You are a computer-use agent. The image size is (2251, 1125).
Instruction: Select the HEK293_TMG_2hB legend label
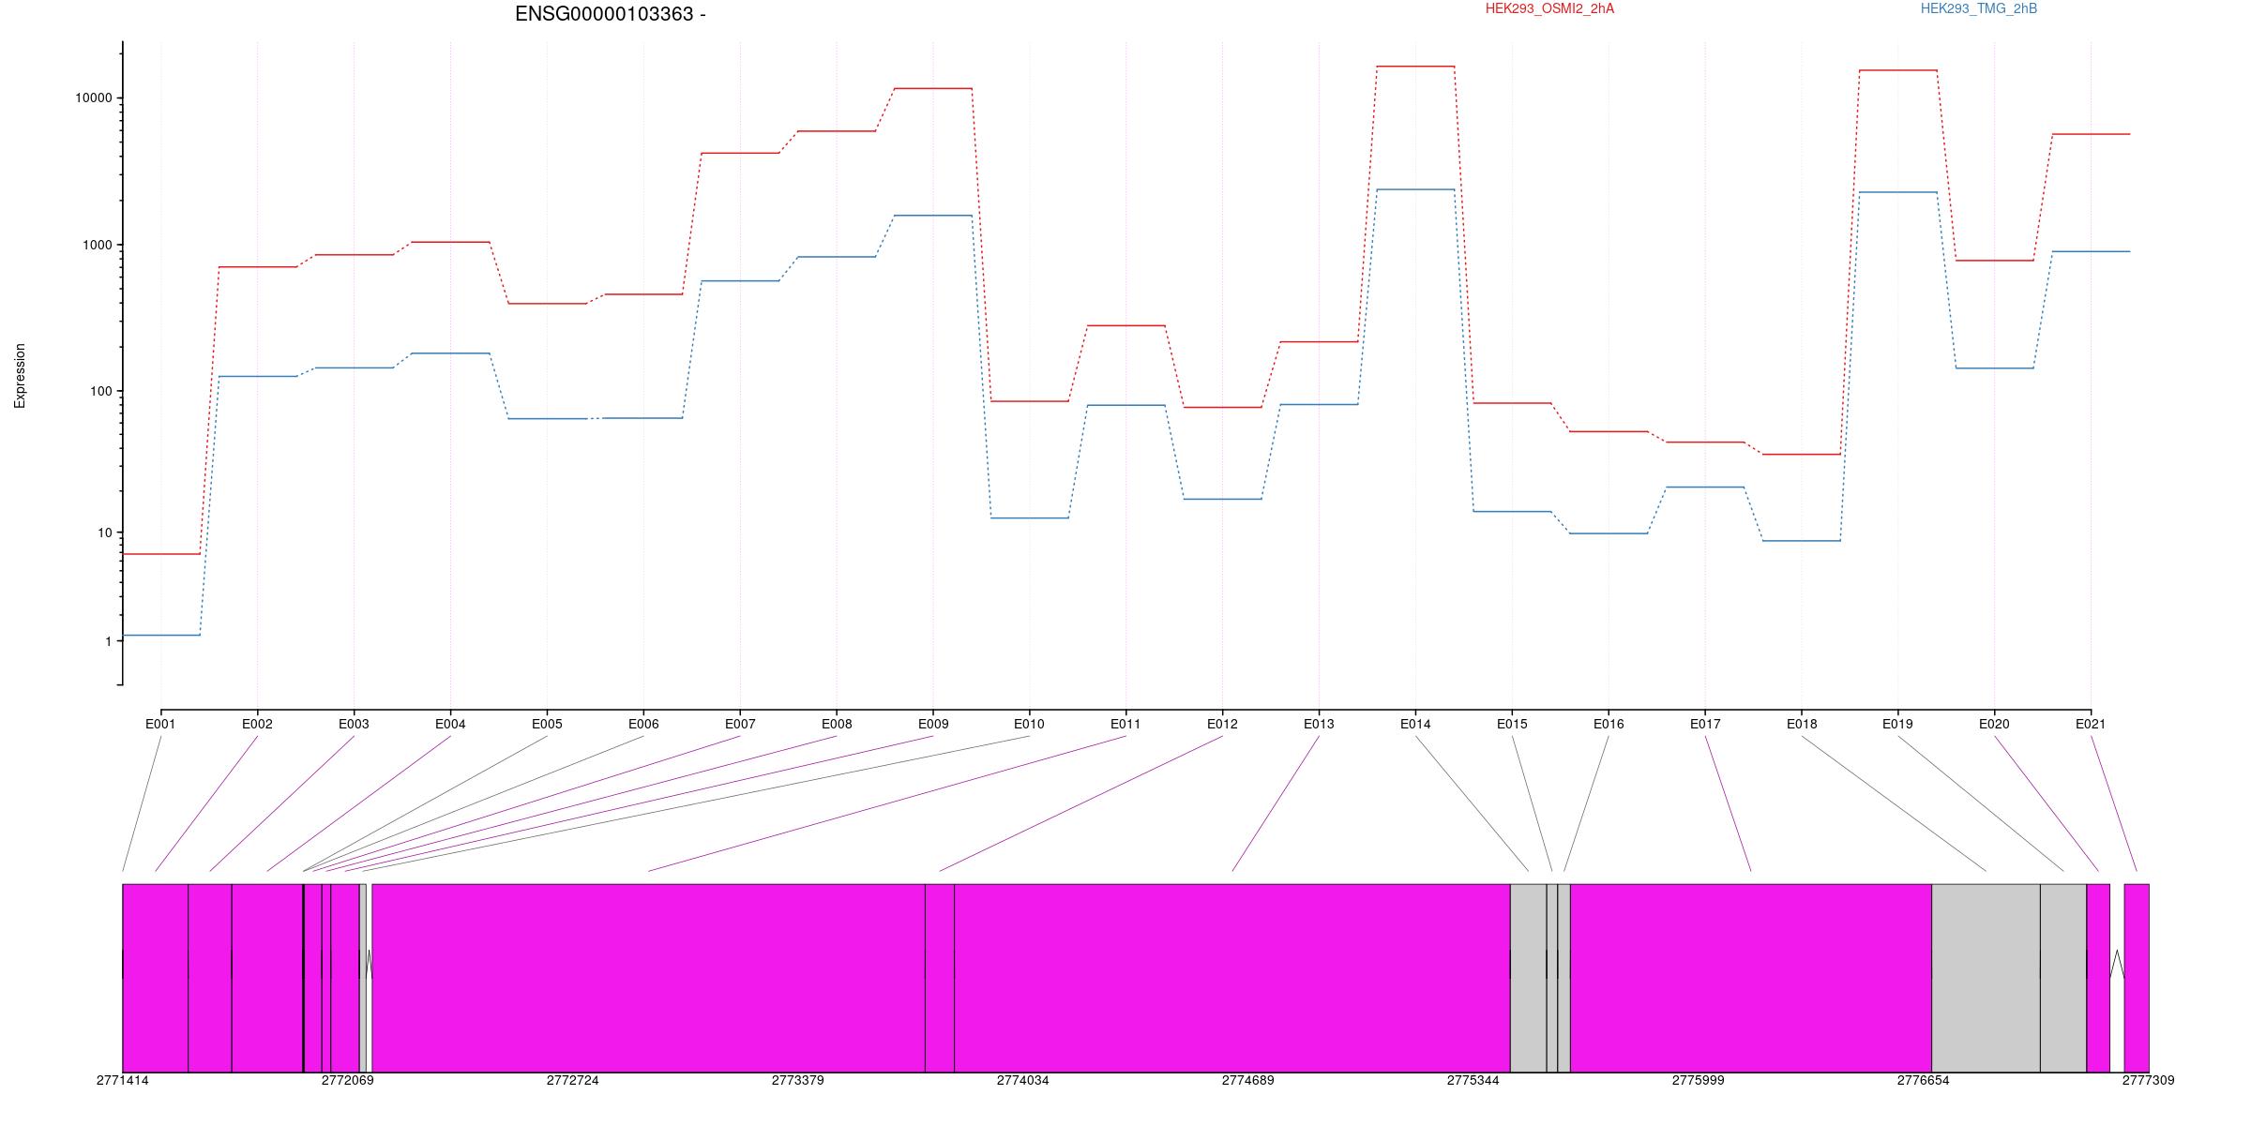coord(1979,8)
